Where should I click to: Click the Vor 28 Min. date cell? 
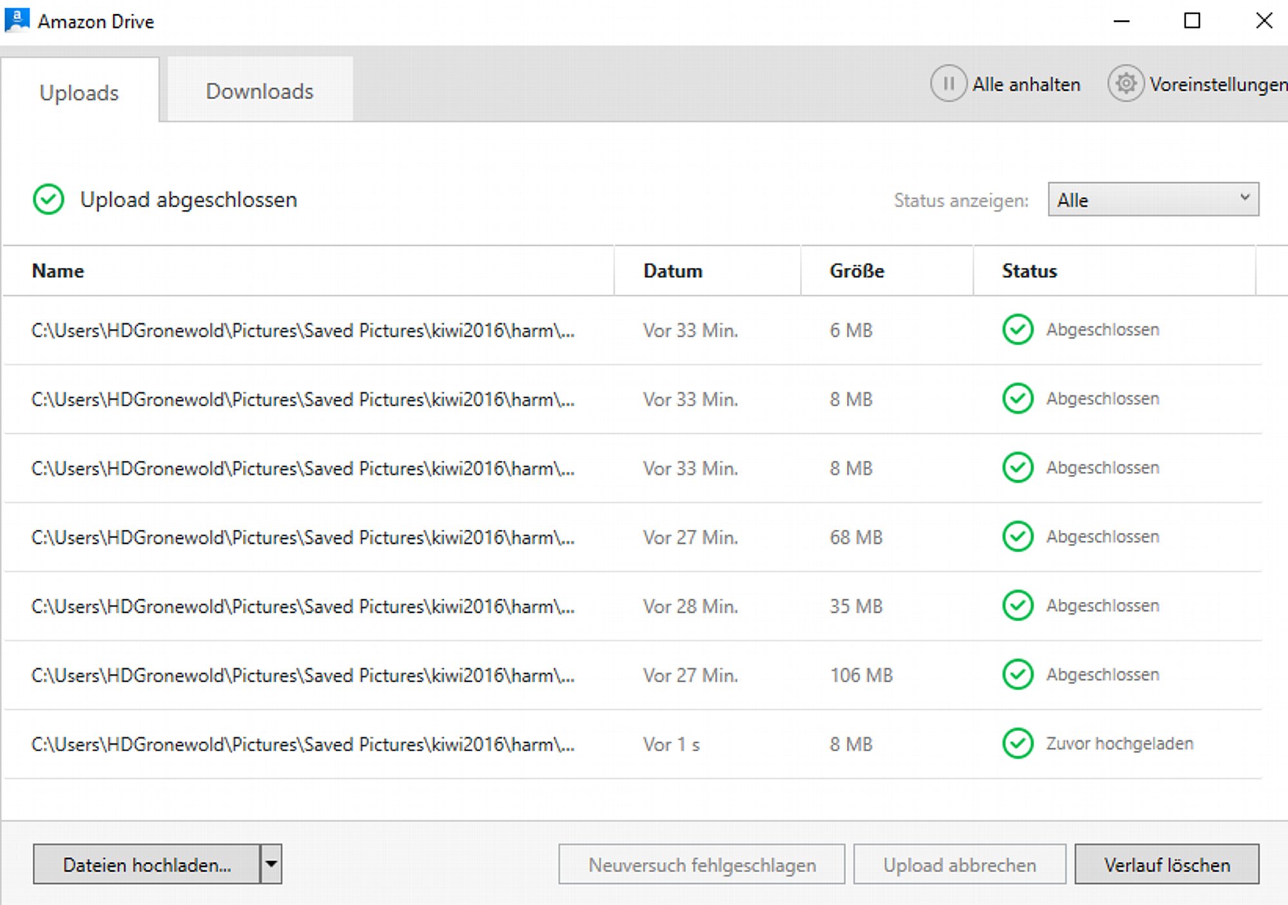tap(690, 606)
